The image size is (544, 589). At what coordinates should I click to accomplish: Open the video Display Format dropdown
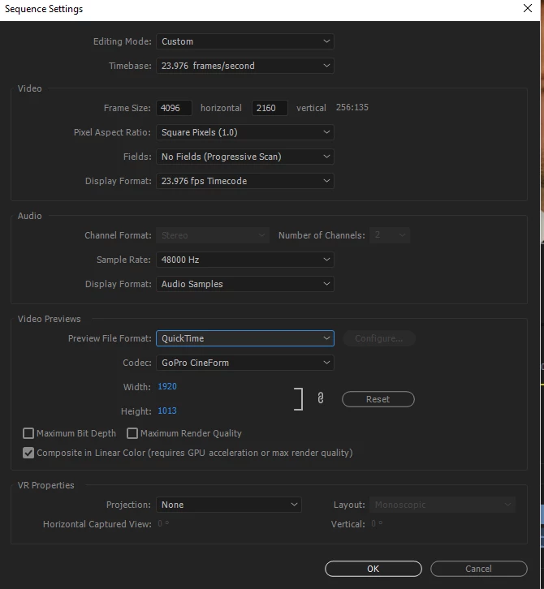[x=245, y=181]
